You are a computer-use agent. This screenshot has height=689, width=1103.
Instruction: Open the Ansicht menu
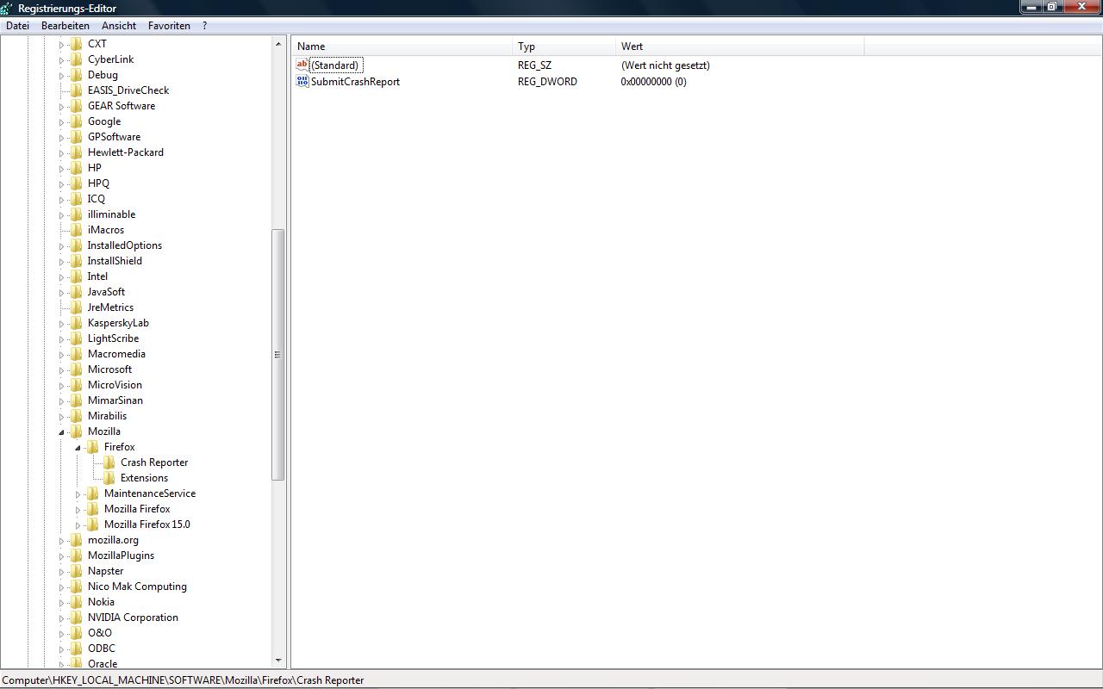tap(119, 26)
